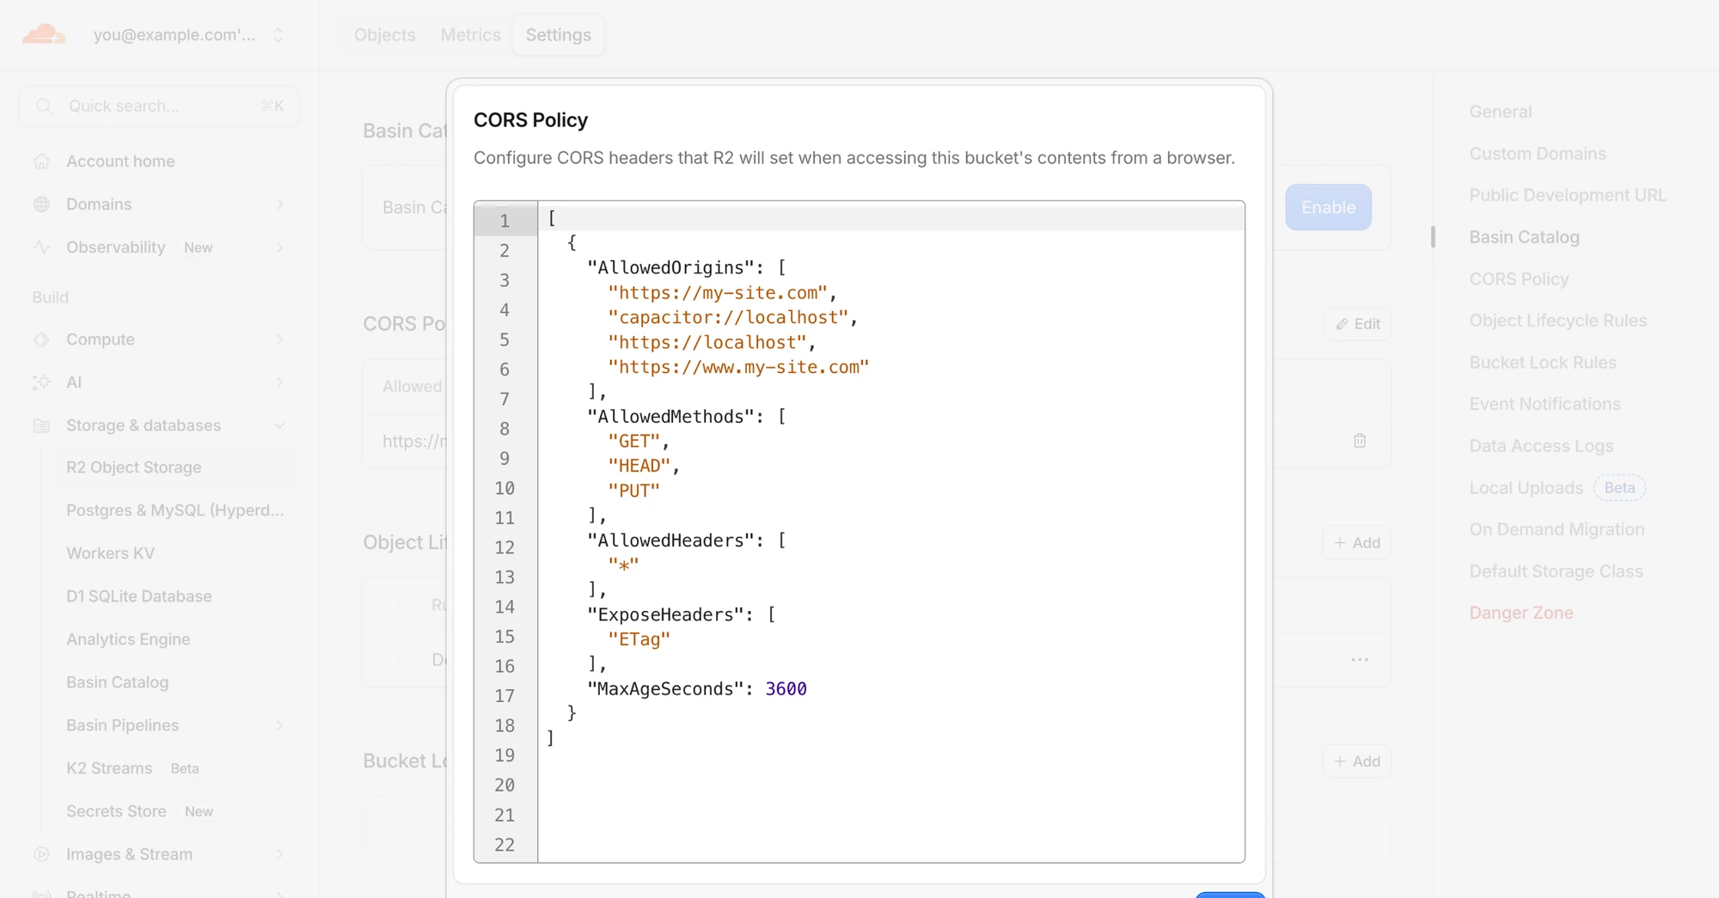Viewport: 1719px width, 898px height.
Task: Switch to the Metrics tab
Action: point(470,35)
